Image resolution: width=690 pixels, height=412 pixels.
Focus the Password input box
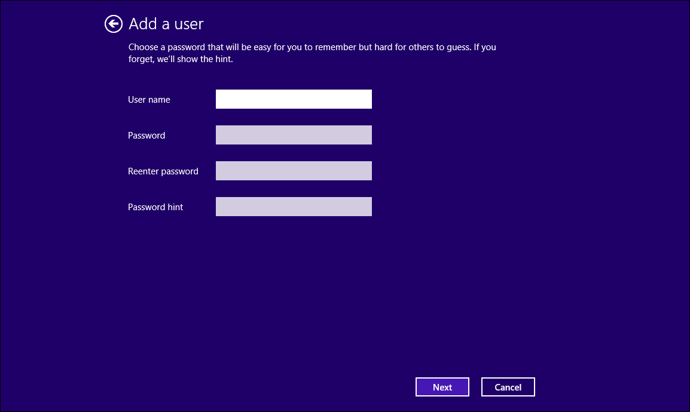click(x=294, y=135)
